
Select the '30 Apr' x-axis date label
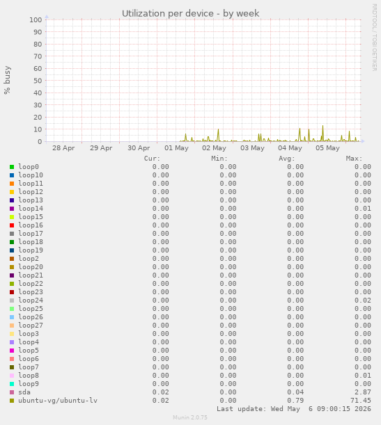pyautogui.click(x=139, y=148)
